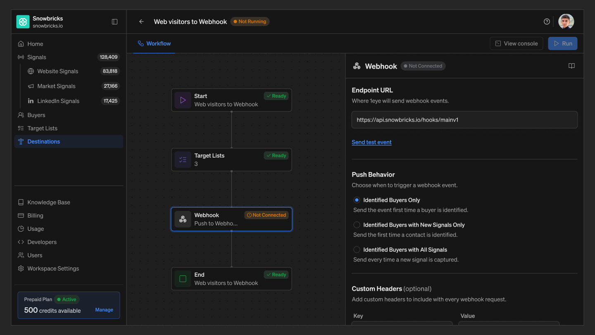This screenshot has height=335, width=595.
Task: Select Identified Buyers Only radio option
Action: (357, 200)
